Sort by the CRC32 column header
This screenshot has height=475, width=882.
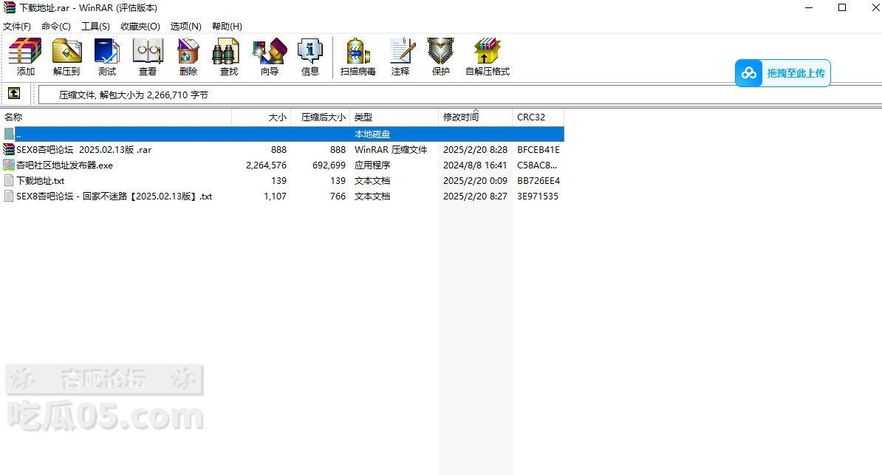[539, 117]
